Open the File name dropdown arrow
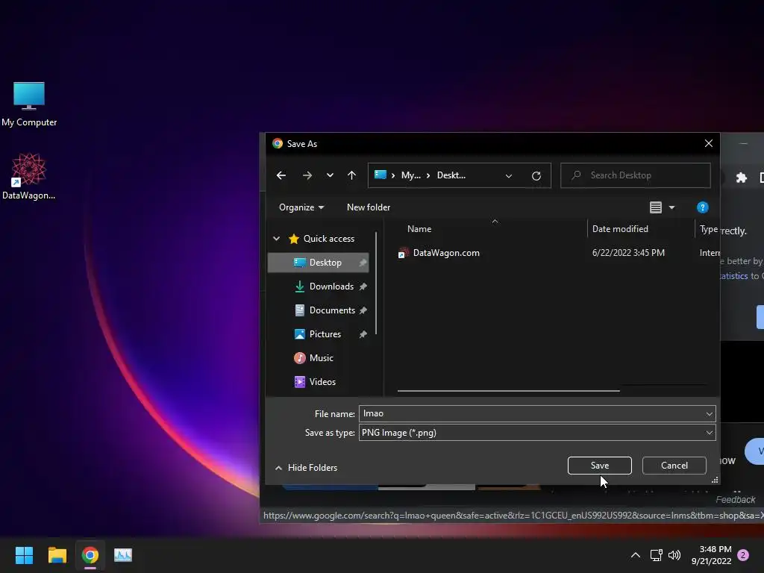This screenshot has height=573, width=764. coord(710,413)
